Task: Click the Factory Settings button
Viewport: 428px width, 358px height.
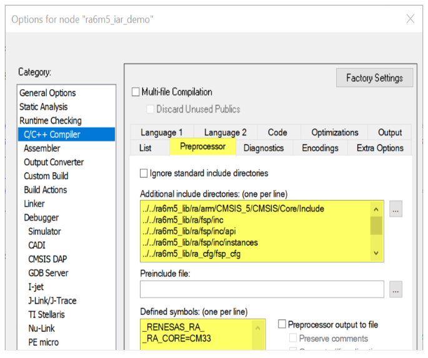Action: tap(374, 78)
